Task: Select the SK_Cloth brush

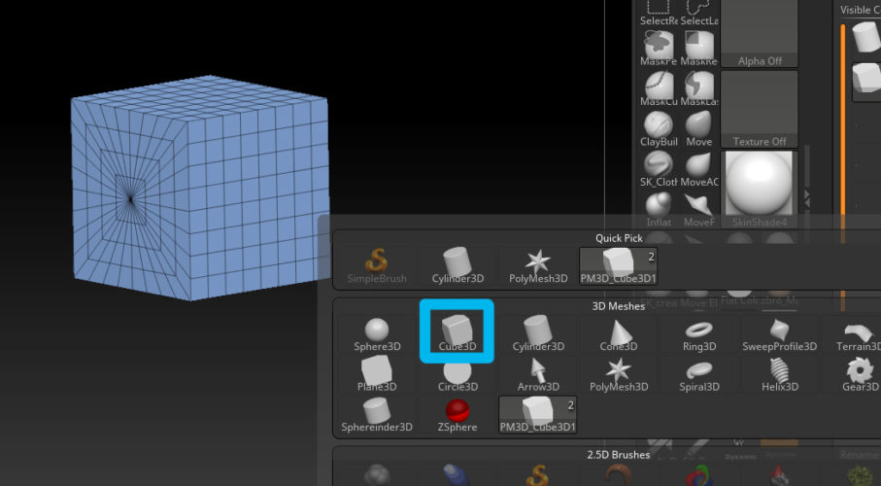Action: click(x=659, y=170)
